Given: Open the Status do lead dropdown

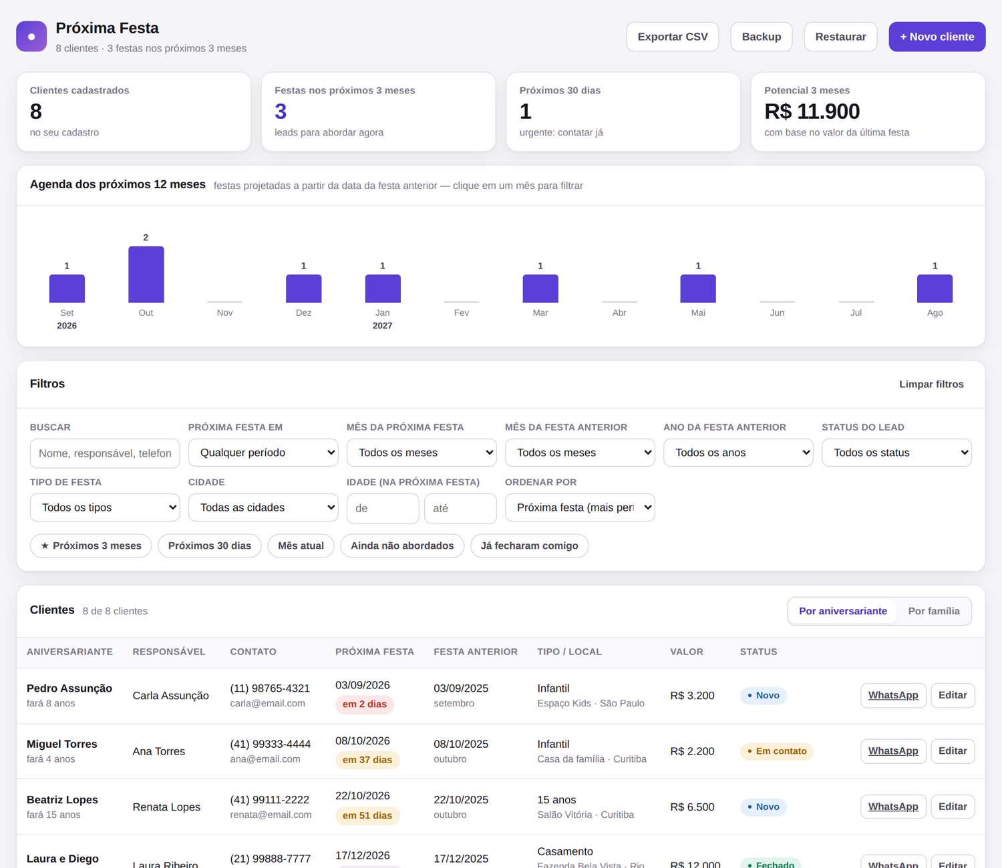Looking at the screenshot, I should pos(896,453).
